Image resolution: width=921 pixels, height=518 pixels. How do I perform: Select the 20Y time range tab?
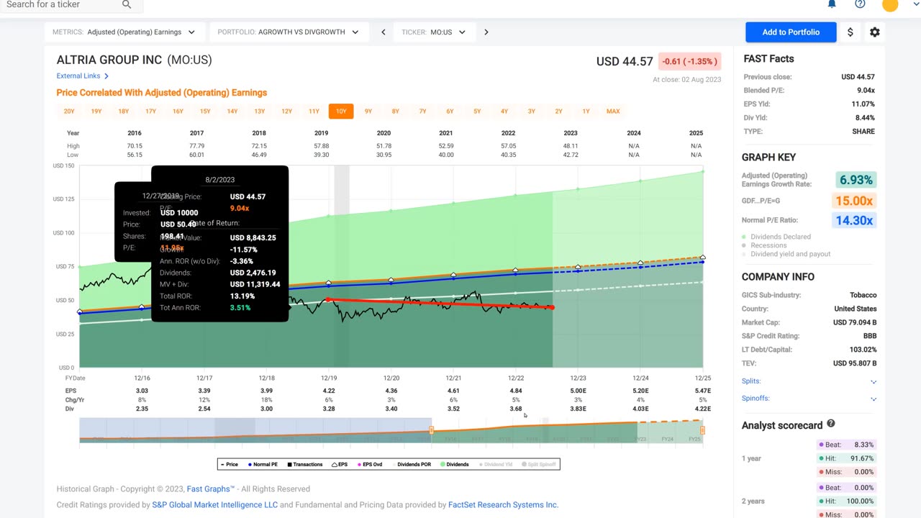tap(69, 112)
